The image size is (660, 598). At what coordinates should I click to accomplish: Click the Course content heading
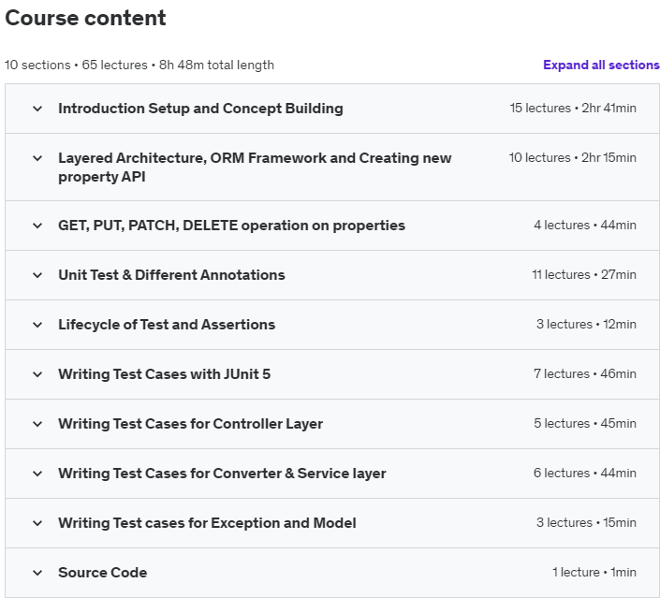coord(85,18)
